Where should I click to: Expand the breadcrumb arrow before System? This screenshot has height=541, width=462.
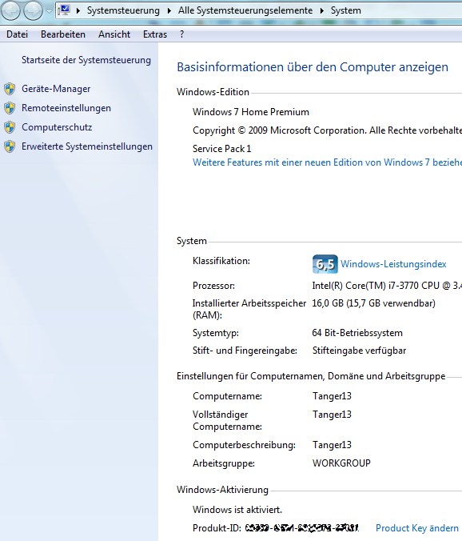pyautogui.click(x=322, y=10)
